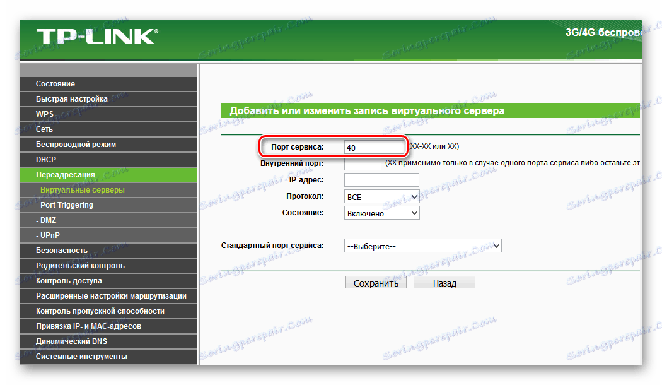
Task: Open the DHCP menu entry
Action: tap(108, 160)
